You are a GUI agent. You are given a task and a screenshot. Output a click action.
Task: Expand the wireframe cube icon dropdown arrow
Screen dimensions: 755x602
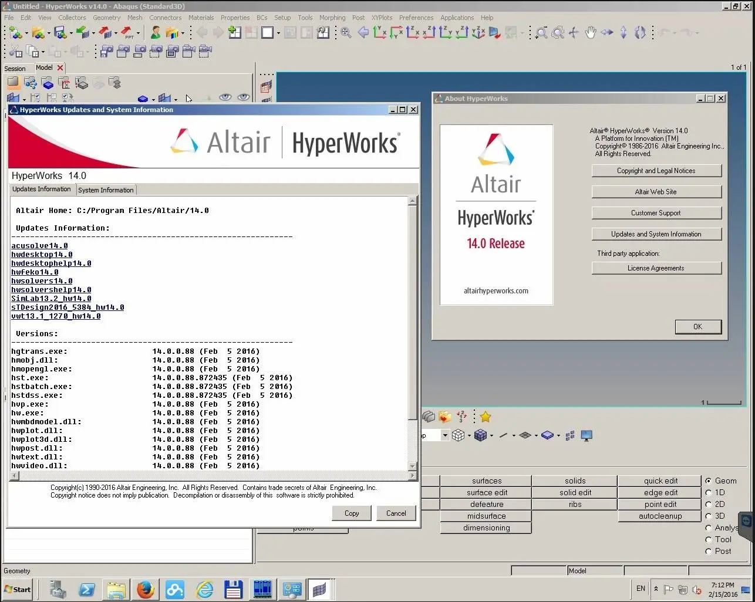[x=469, y=435]
